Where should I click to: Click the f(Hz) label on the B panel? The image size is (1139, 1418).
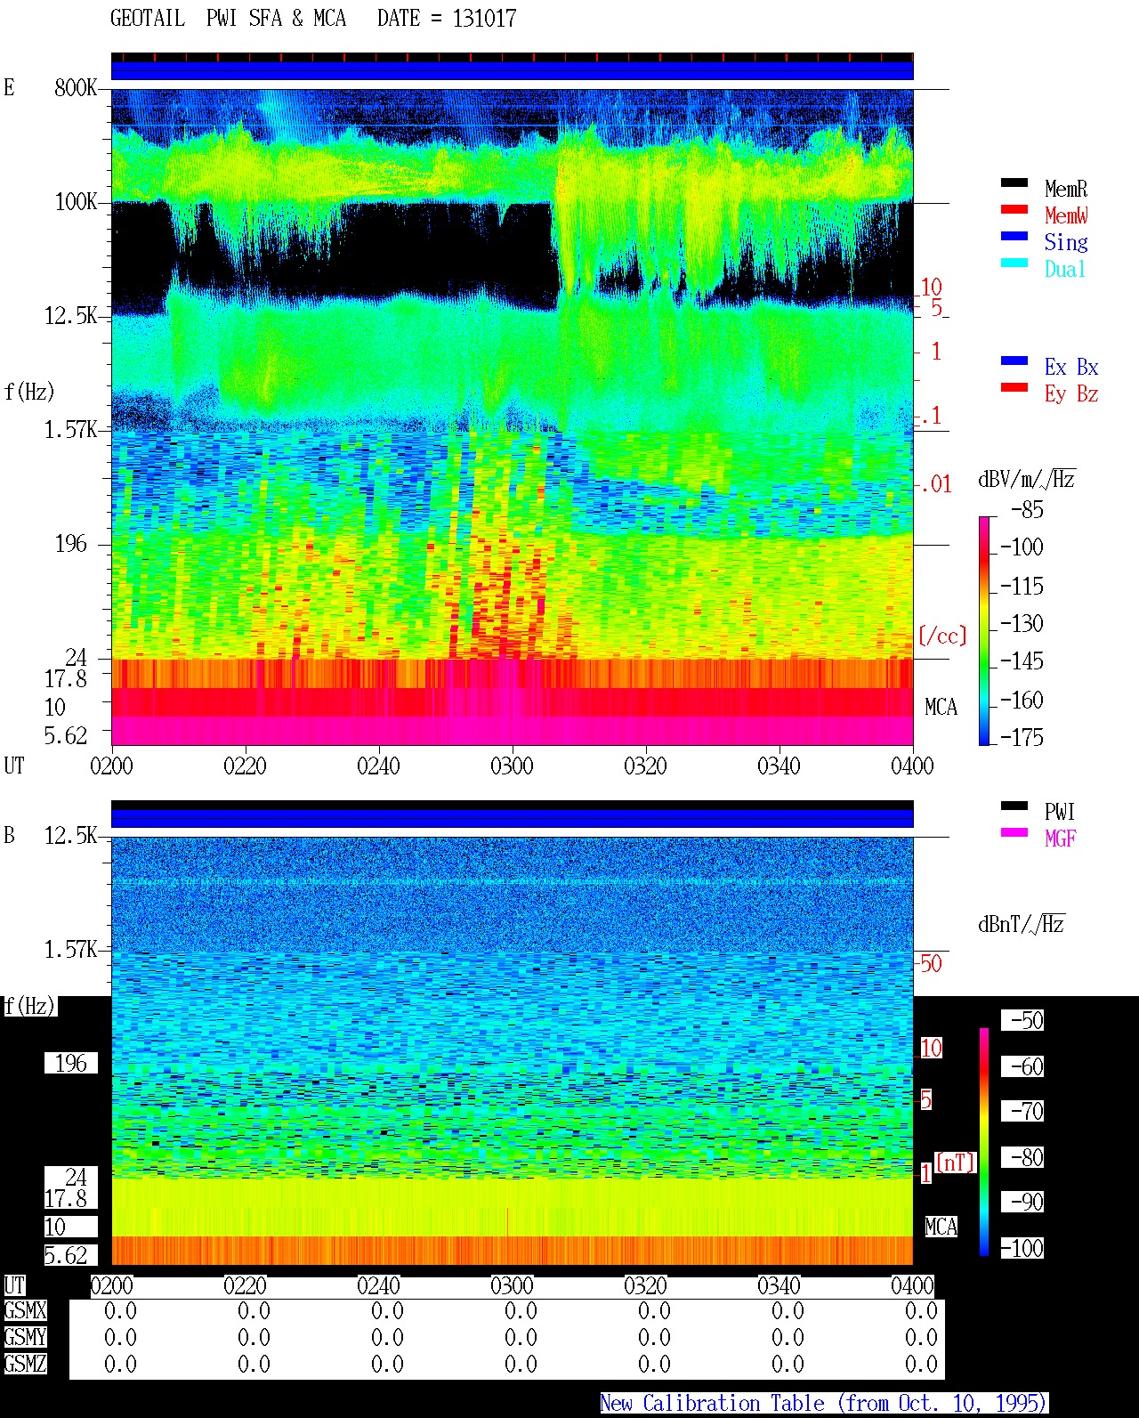tap(29, 1007)
